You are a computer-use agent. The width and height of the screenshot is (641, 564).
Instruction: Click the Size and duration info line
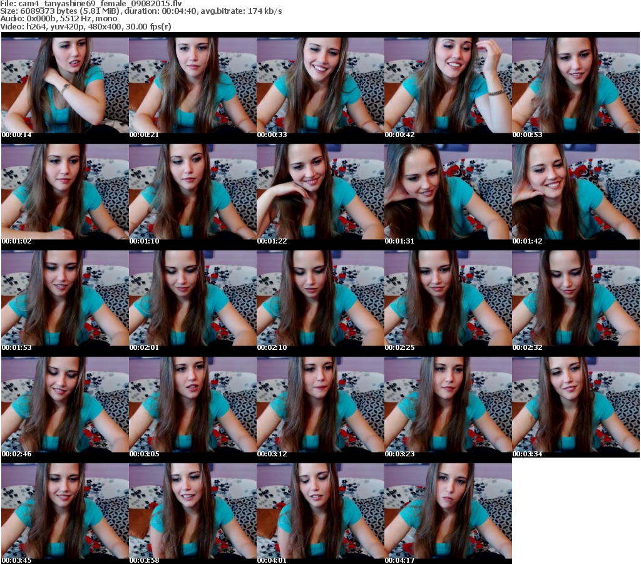141,11
